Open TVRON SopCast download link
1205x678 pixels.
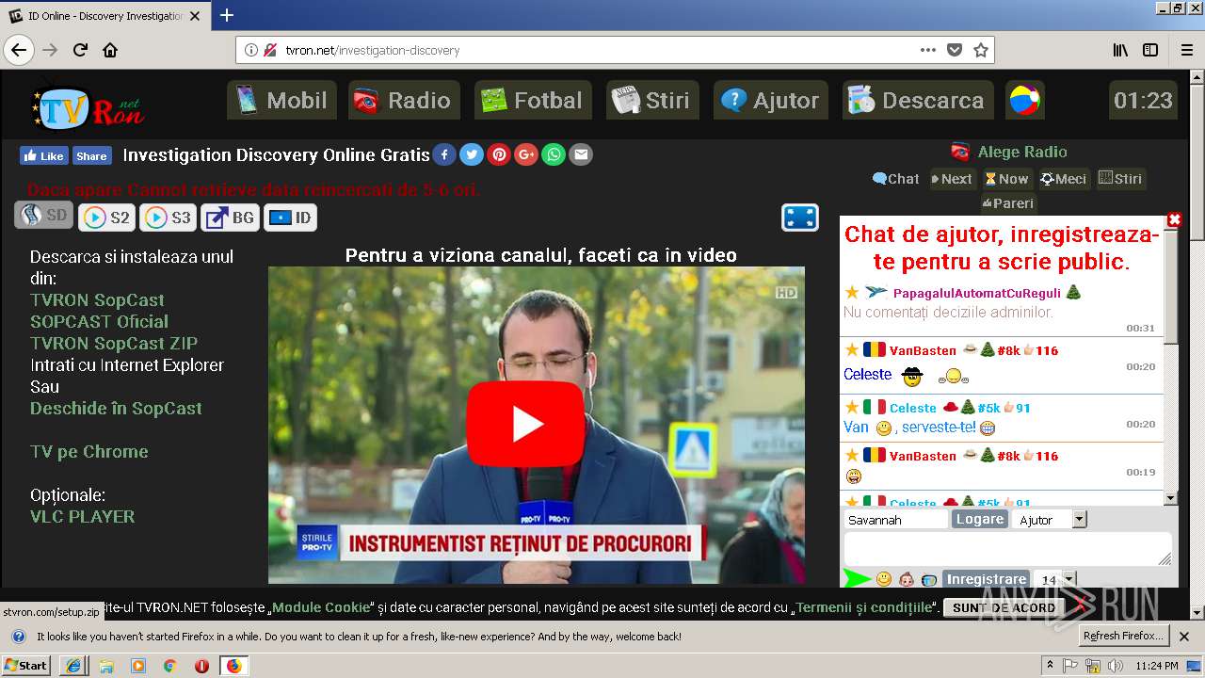point(97,299)
